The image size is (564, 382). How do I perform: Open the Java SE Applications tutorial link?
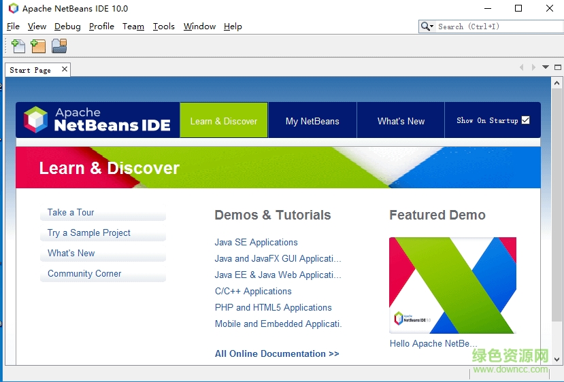[256, 242]
